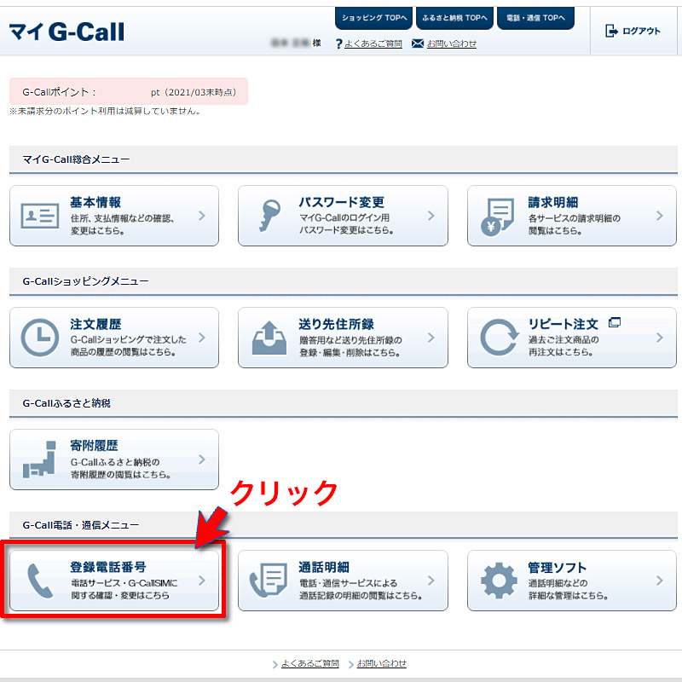
Task: Open the お問い合わせ link in footer
Action: 381,663
